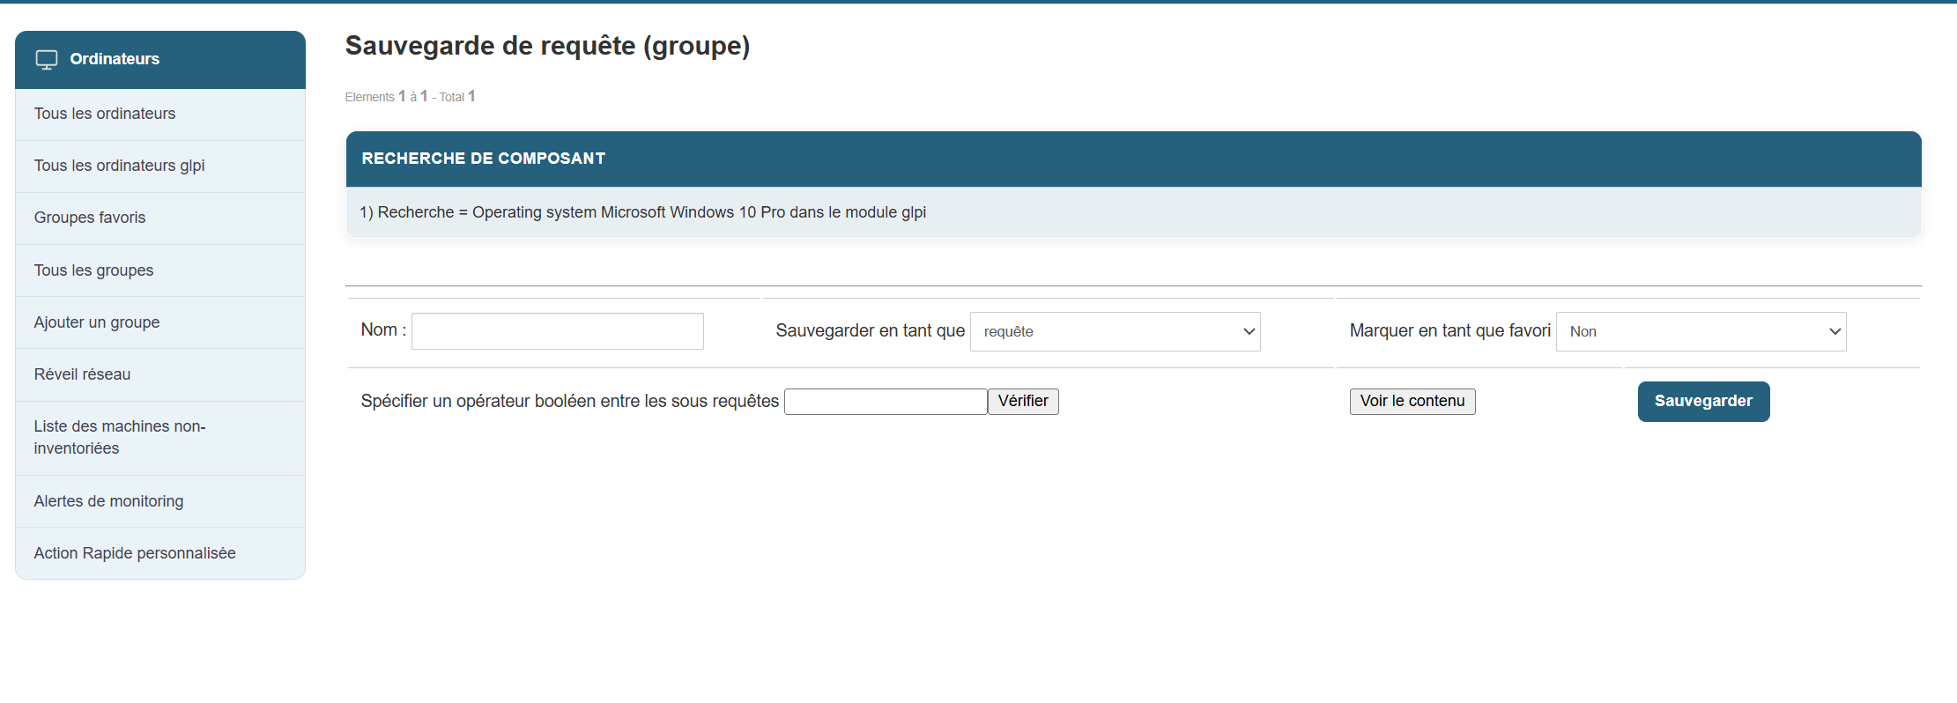Click the Recherche Operating system query row
The height and width of the screenshot is (703, 1957).
click(642, 212)
